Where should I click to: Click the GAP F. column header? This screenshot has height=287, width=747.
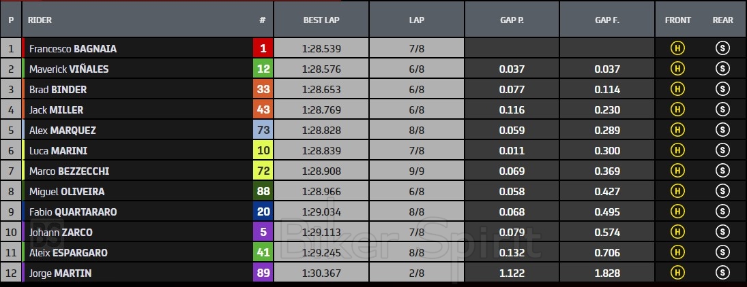(606, 20)
